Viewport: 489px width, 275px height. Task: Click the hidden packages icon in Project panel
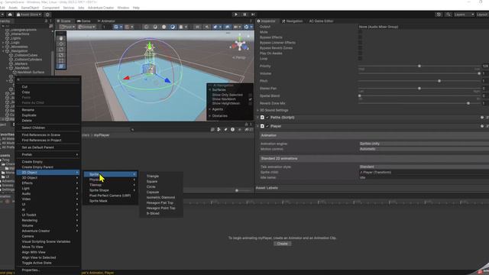tap(247, 129)
